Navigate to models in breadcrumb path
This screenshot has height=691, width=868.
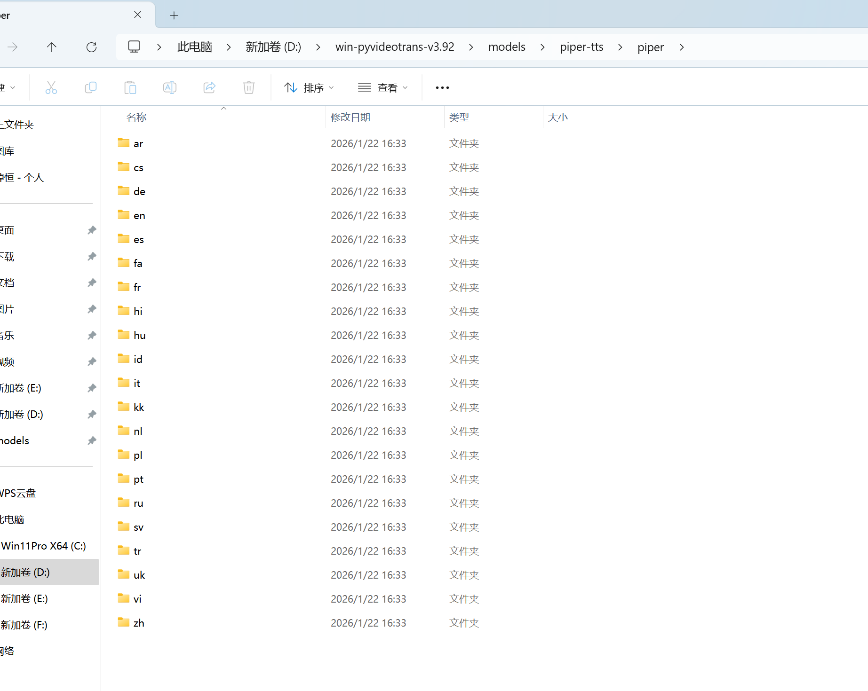click(507, 47)
